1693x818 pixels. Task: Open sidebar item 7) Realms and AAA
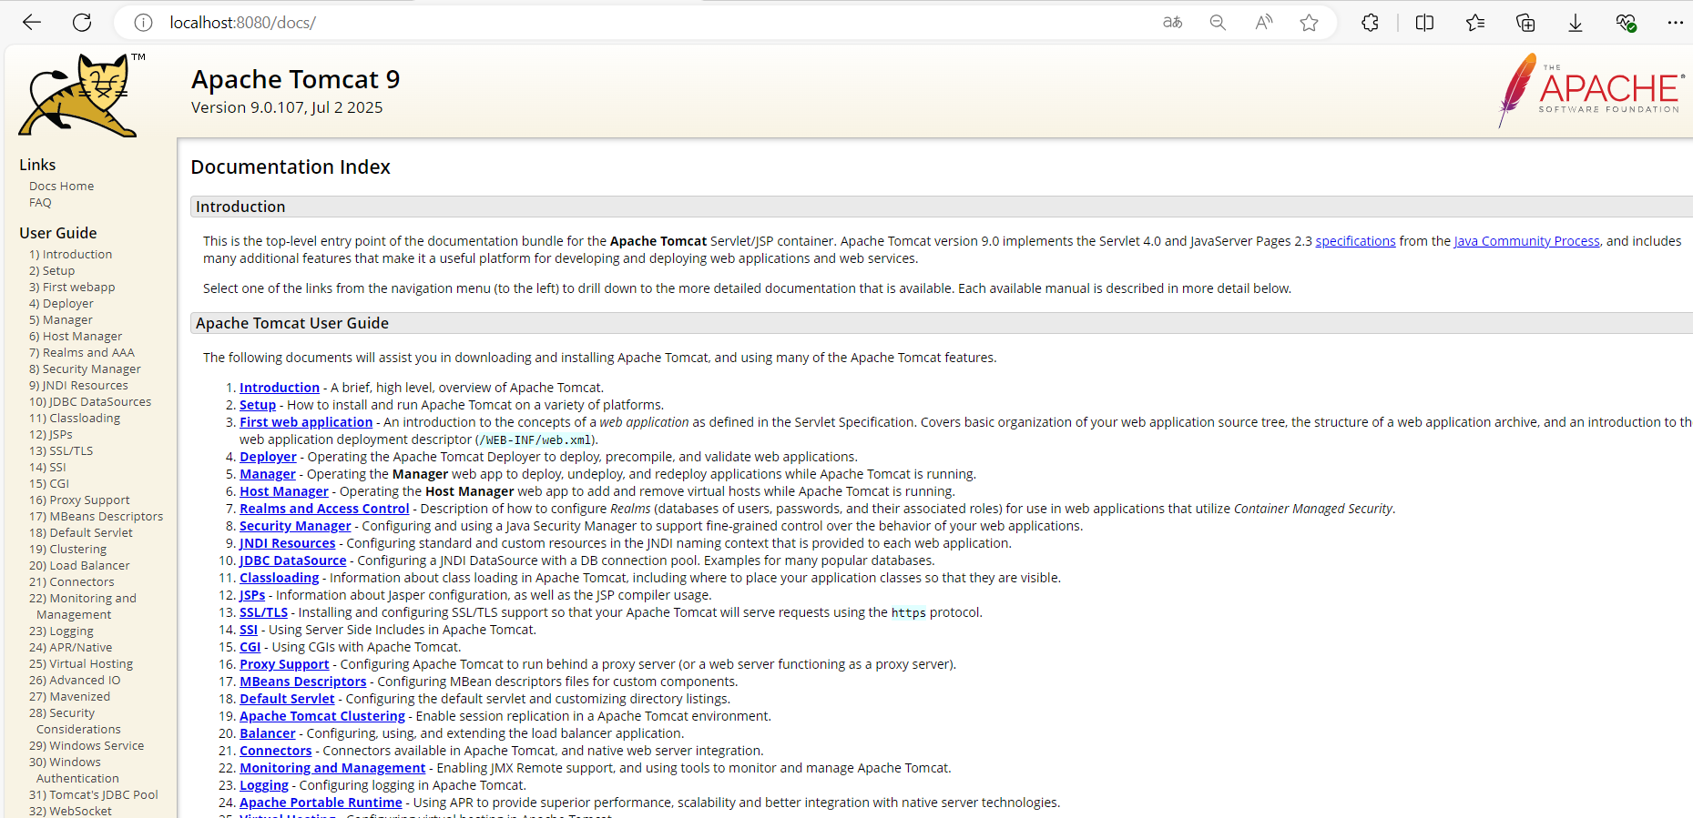pyautogui.click(x=81, y=352)
